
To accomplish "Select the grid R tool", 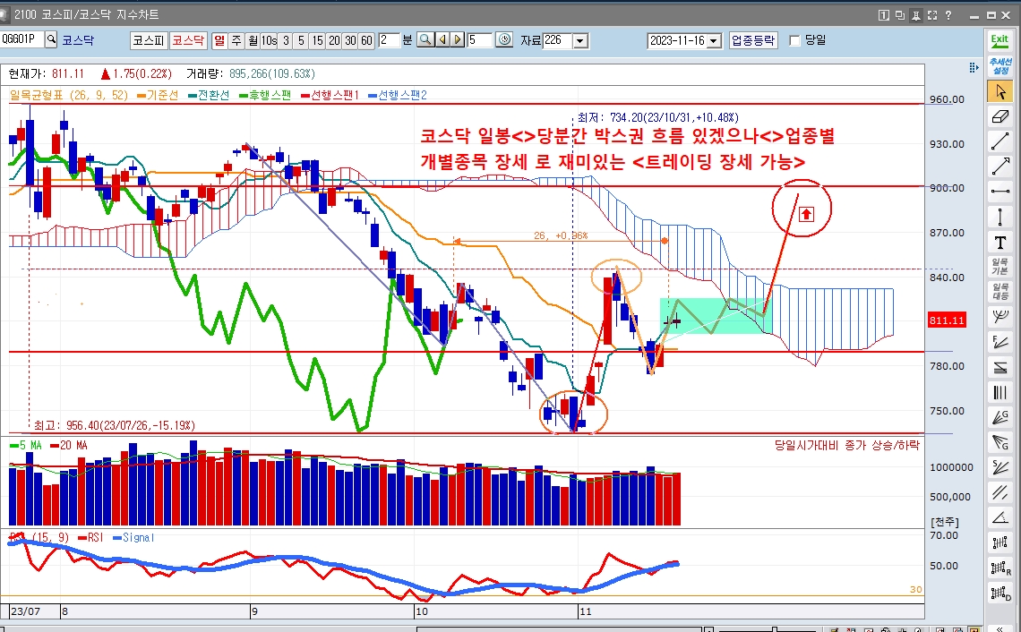I will click(1000, 568).
